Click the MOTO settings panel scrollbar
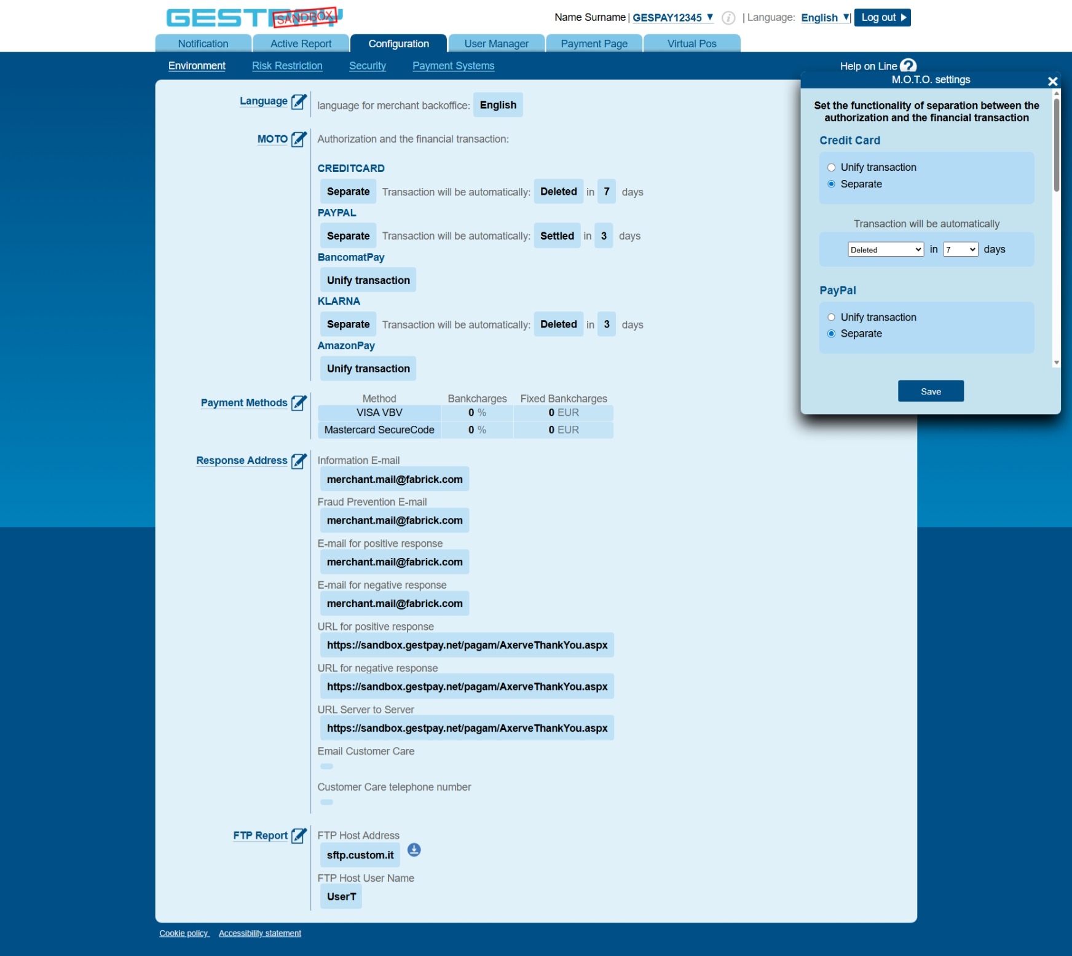1072x956 pixels. (1057, 145)
